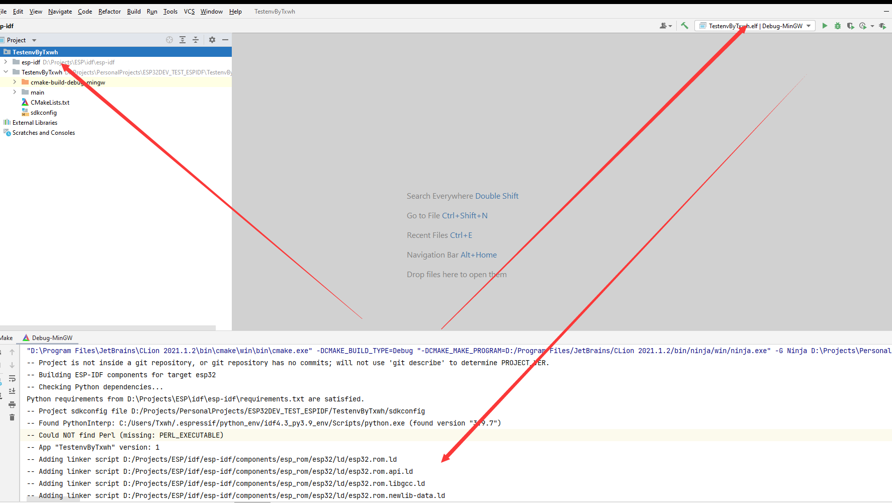Click the 'Building ESP-IDF components' output line
892x503 pixels.
tap(121, 375)
